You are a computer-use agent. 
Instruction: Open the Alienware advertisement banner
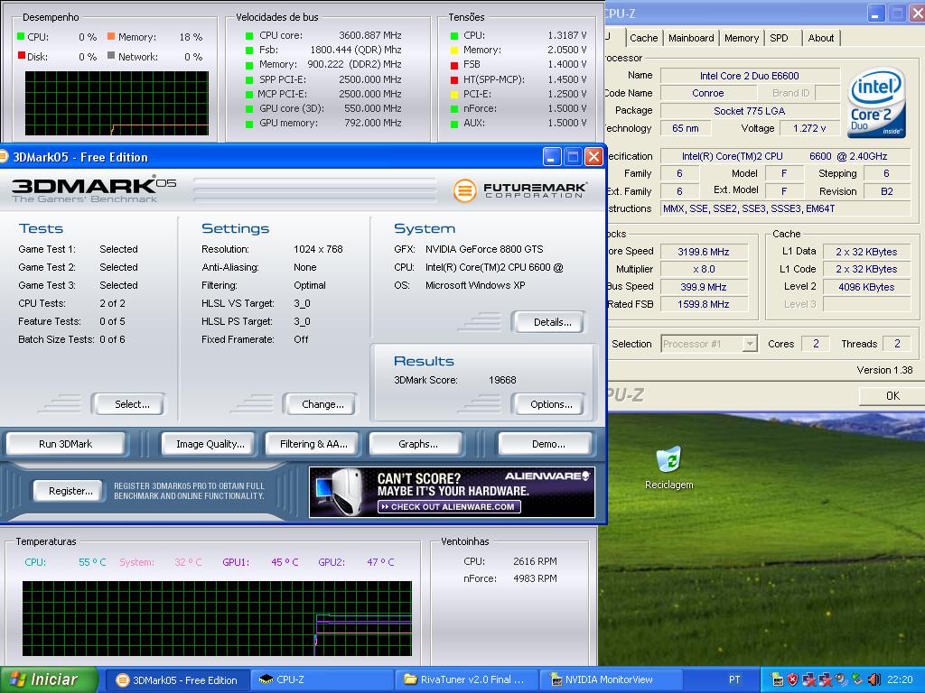[x=452, y=492]
